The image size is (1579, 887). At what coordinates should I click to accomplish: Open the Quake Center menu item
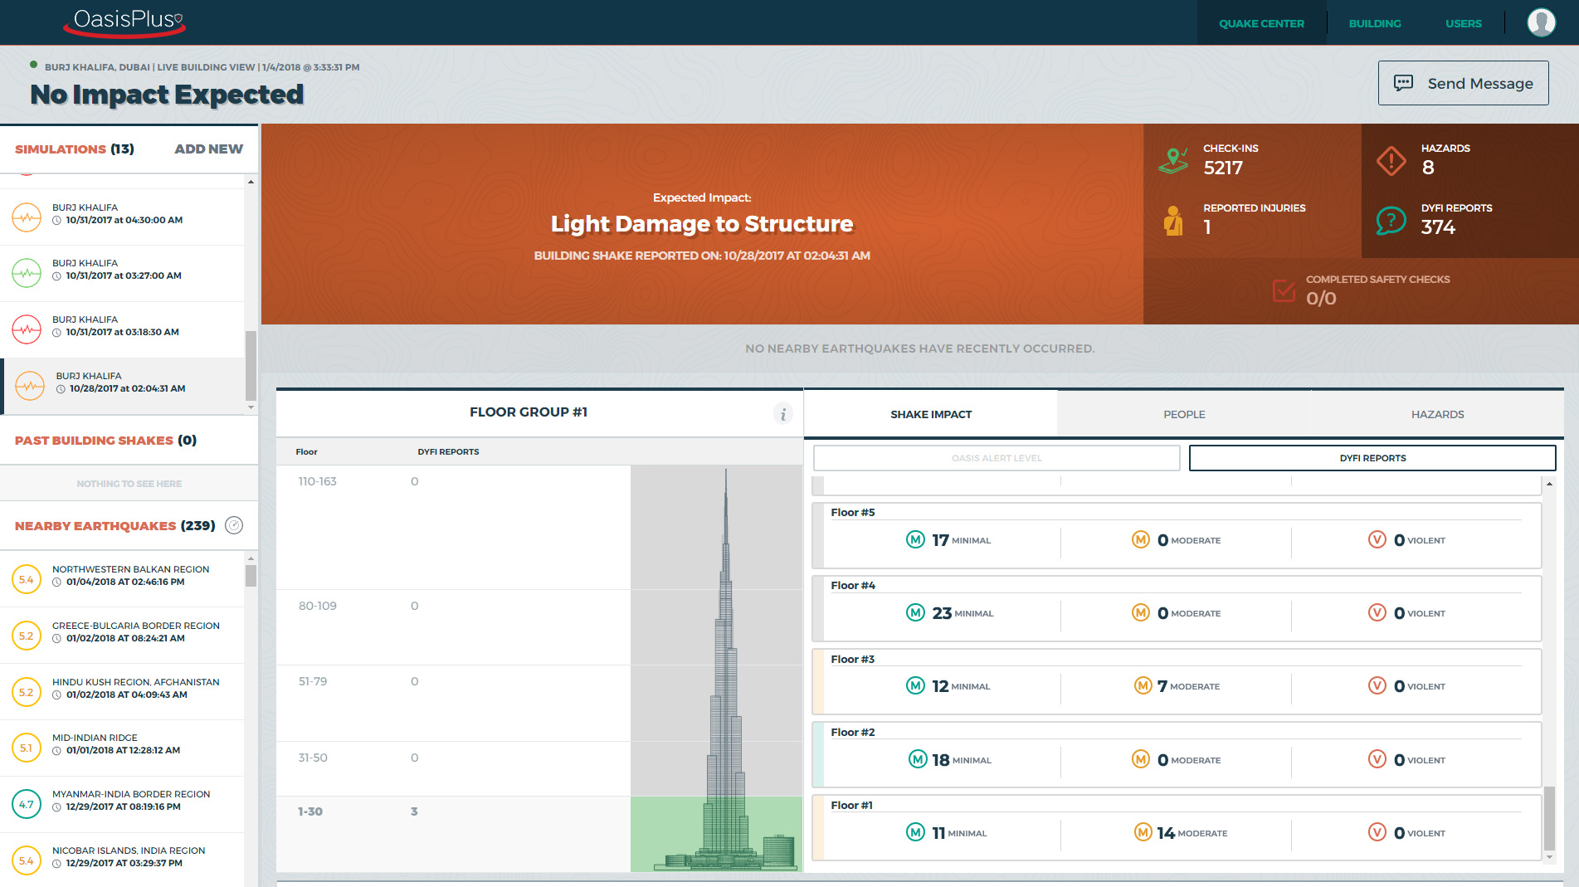pyautogui.click(x=1260, y=23)
